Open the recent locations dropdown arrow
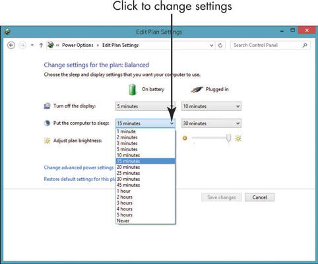 click(x=32, y=46)
